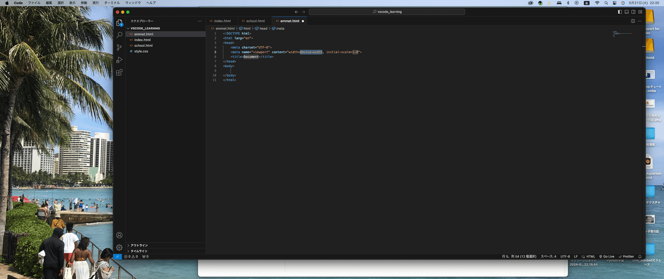The image size is (664, 279).
Task: Toggle the secondary sidebar visibility
Action: tap(633, 12)
